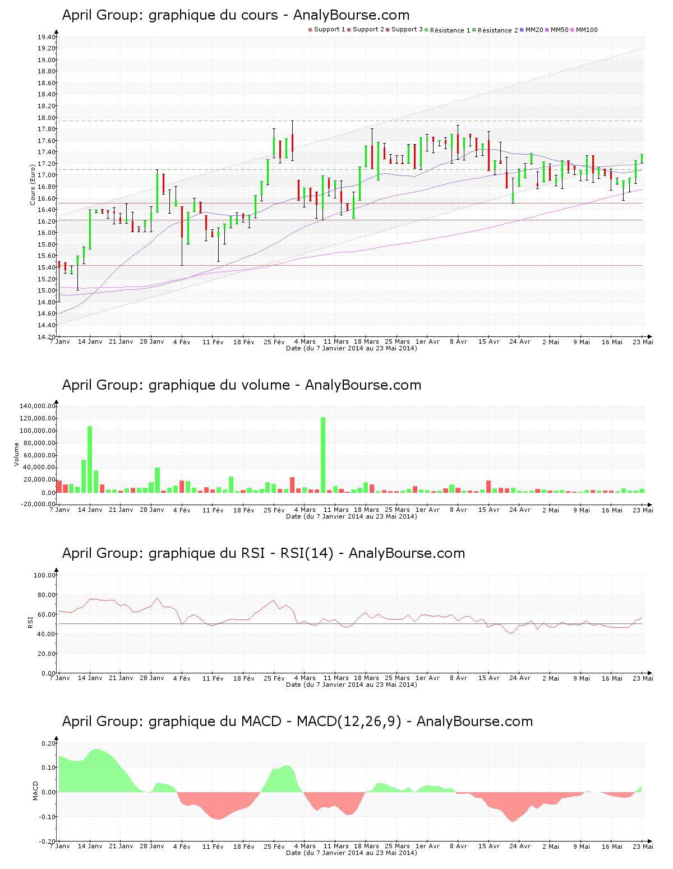Pick the MM100 pink legend square
The height and width of the screenshot is (869, 673).
(573, 30)
